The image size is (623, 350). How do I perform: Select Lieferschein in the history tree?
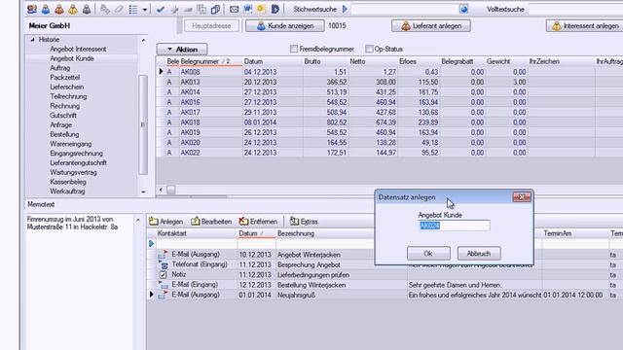point(67,87)
